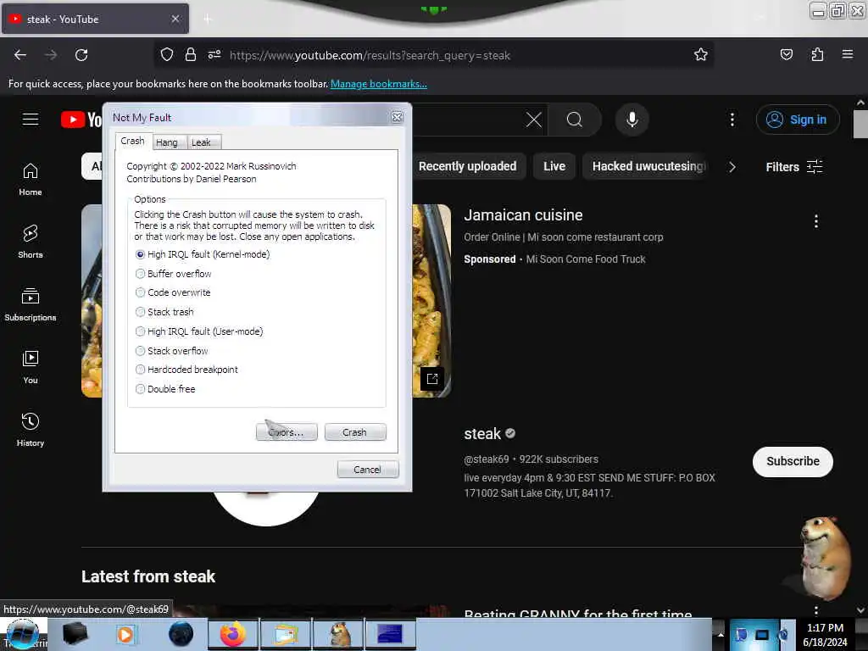Clear the YouTube search box with X
868x651 pixels.
click(x=534, y=120)
